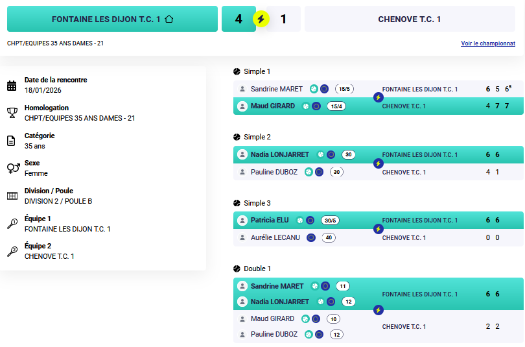Viewport: 525px width, 347px height.
Task: Click Aurélie LECANU's blue circle badge icon
Action: coord(311,237)
